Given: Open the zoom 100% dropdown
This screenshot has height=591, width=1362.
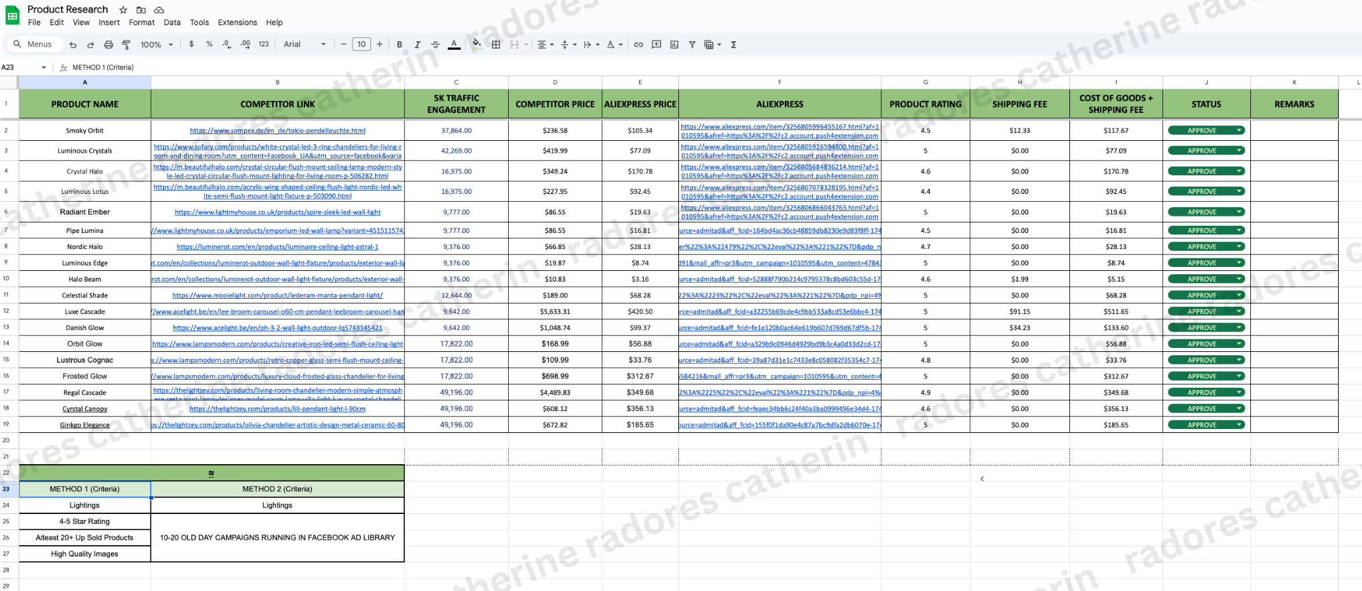Looking at the screenshot, I should coord(156,44).
